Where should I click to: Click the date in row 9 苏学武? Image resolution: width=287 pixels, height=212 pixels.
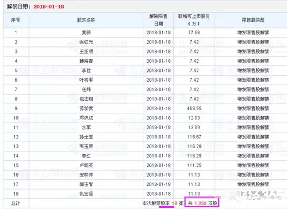158,108
